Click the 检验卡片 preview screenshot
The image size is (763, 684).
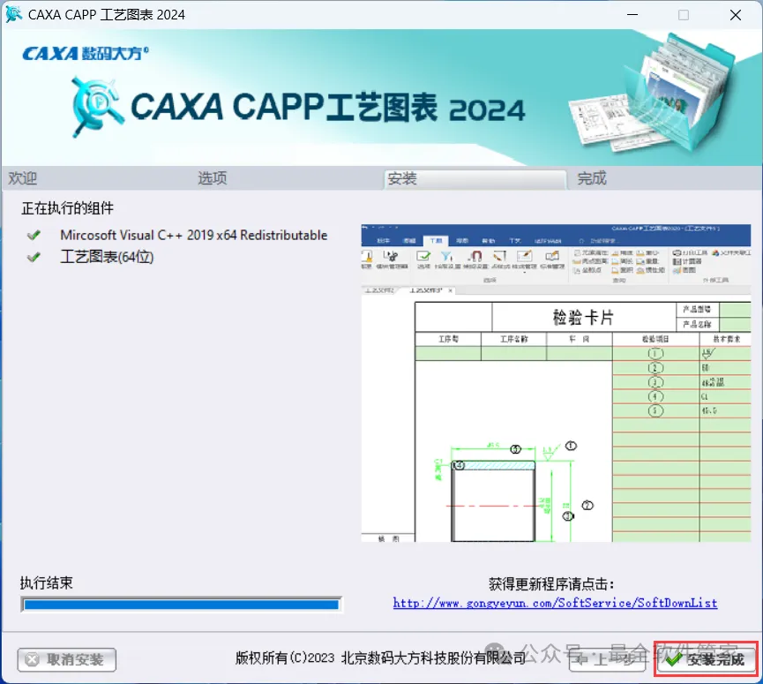click(x=556, y=383)
